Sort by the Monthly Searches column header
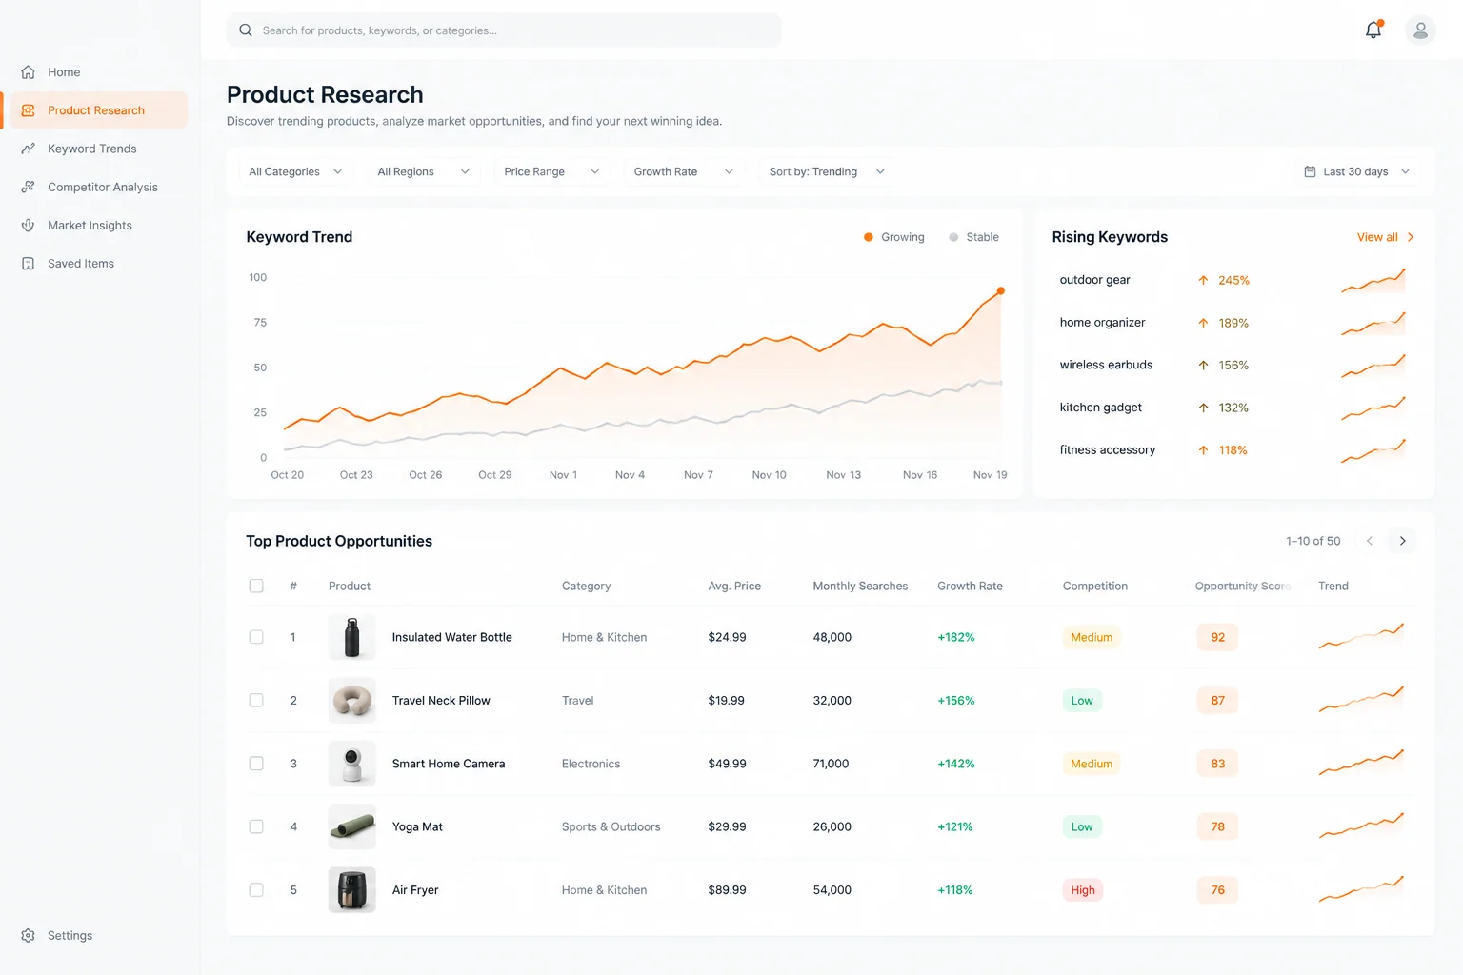The width and height of the screenshot is (1463, 975). click(860, 586)
